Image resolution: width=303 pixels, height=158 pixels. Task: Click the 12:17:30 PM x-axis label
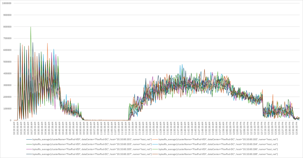click(x=261, y=129)
